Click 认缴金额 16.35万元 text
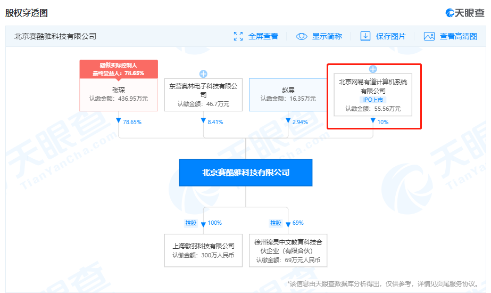491x293 pixels. [288, 99]
